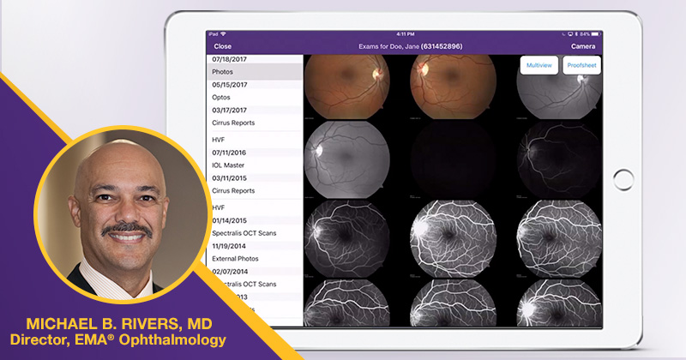Click the 02/07/2014 date header

click(229, 271)
